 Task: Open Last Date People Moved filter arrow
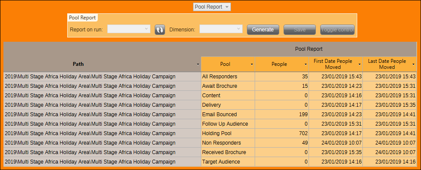point(413,65)
